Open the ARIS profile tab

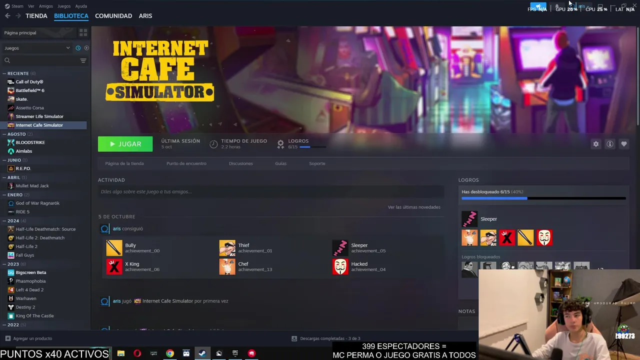[145, 16]
